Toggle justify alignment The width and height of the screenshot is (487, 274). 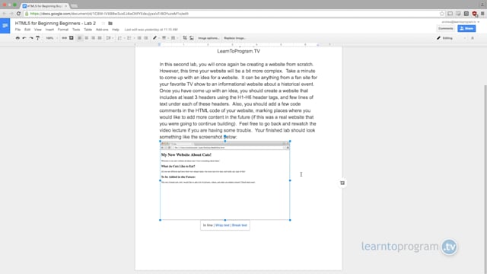(x=100, y=38)
